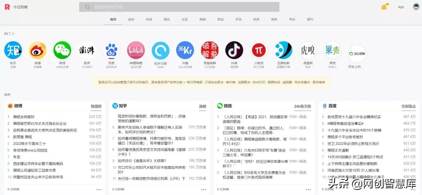Switch to the 开发 tab

tap(238, 20)
